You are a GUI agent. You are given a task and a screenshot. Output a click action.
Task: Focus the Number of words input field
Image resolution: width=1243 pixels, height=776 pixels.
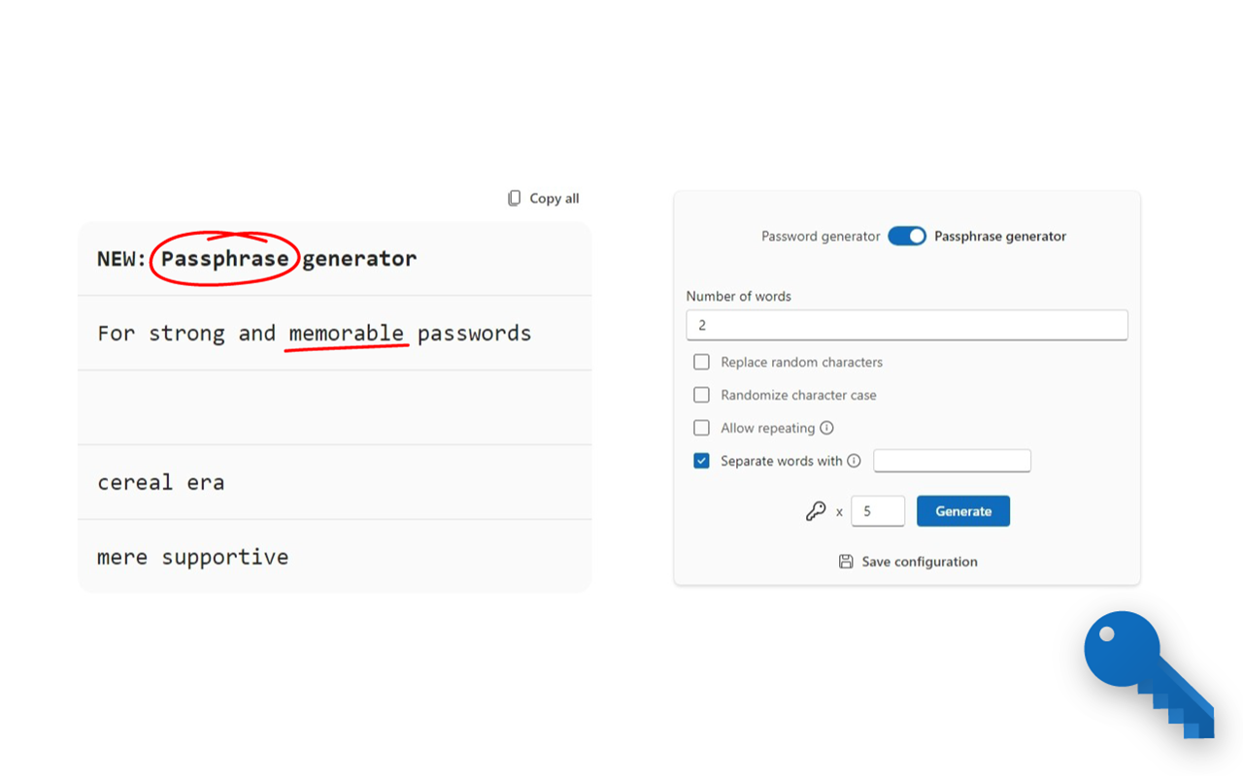pyautogui.click(x=907, y=325)
